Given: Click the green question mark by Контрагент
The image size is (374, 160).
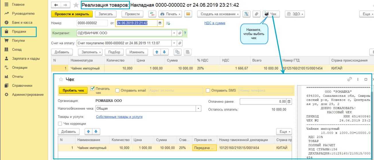Looking at the screenshot, I should pos(185,33).
